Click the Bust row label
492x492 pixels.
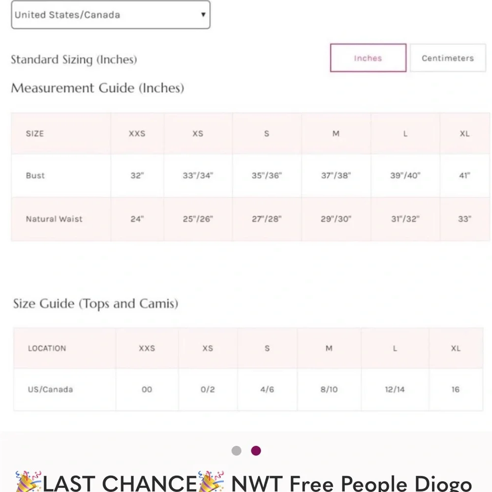click(x=35, y=176)
